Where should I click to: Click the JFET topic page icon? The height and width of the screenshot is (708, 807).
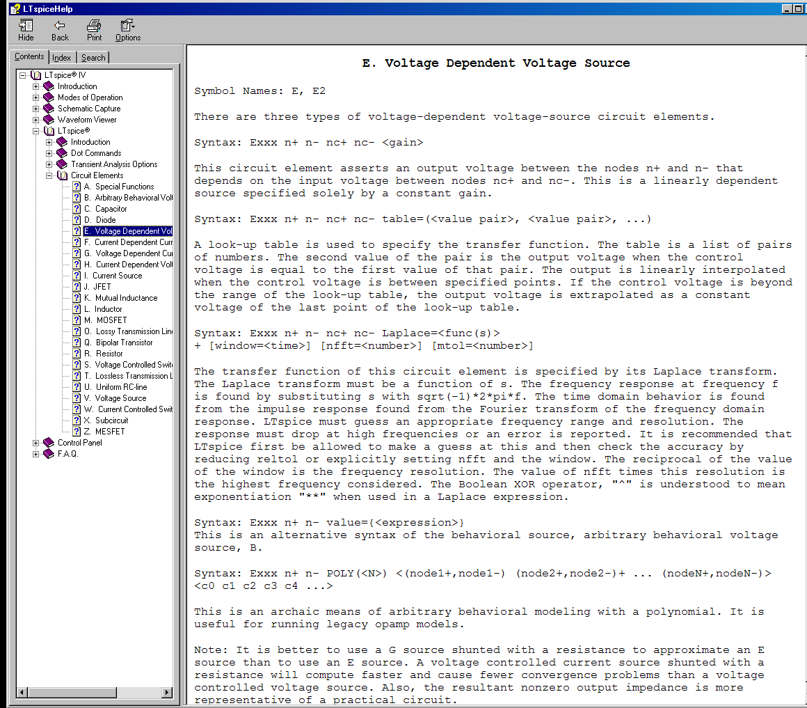pyautogui.click(x=76, y=287)
